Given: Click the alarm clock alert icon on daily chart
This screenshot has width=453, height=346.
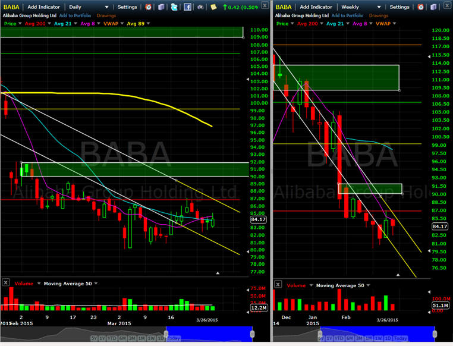Looking at the screenshot, I should tap(148, 7).
